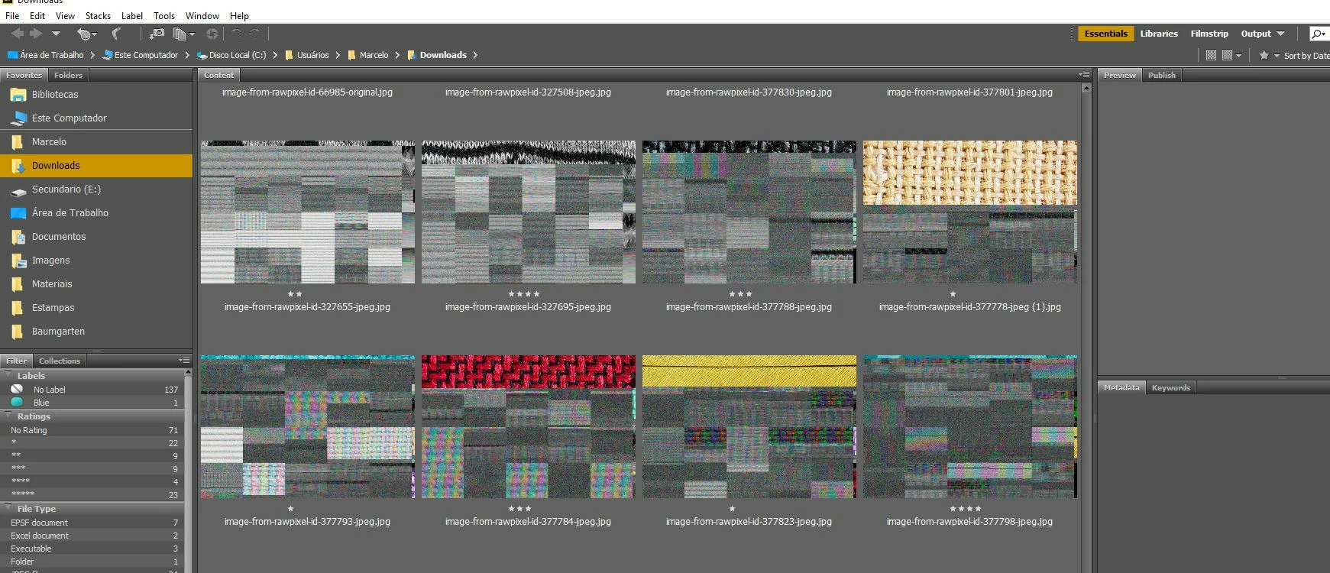1330x573 pixels.
Task: Open the Baumgarten favorite folder
Action: click(96, 332)
